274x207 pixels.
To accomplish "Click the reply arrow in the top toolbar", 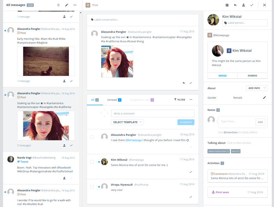I will [235, 5].
